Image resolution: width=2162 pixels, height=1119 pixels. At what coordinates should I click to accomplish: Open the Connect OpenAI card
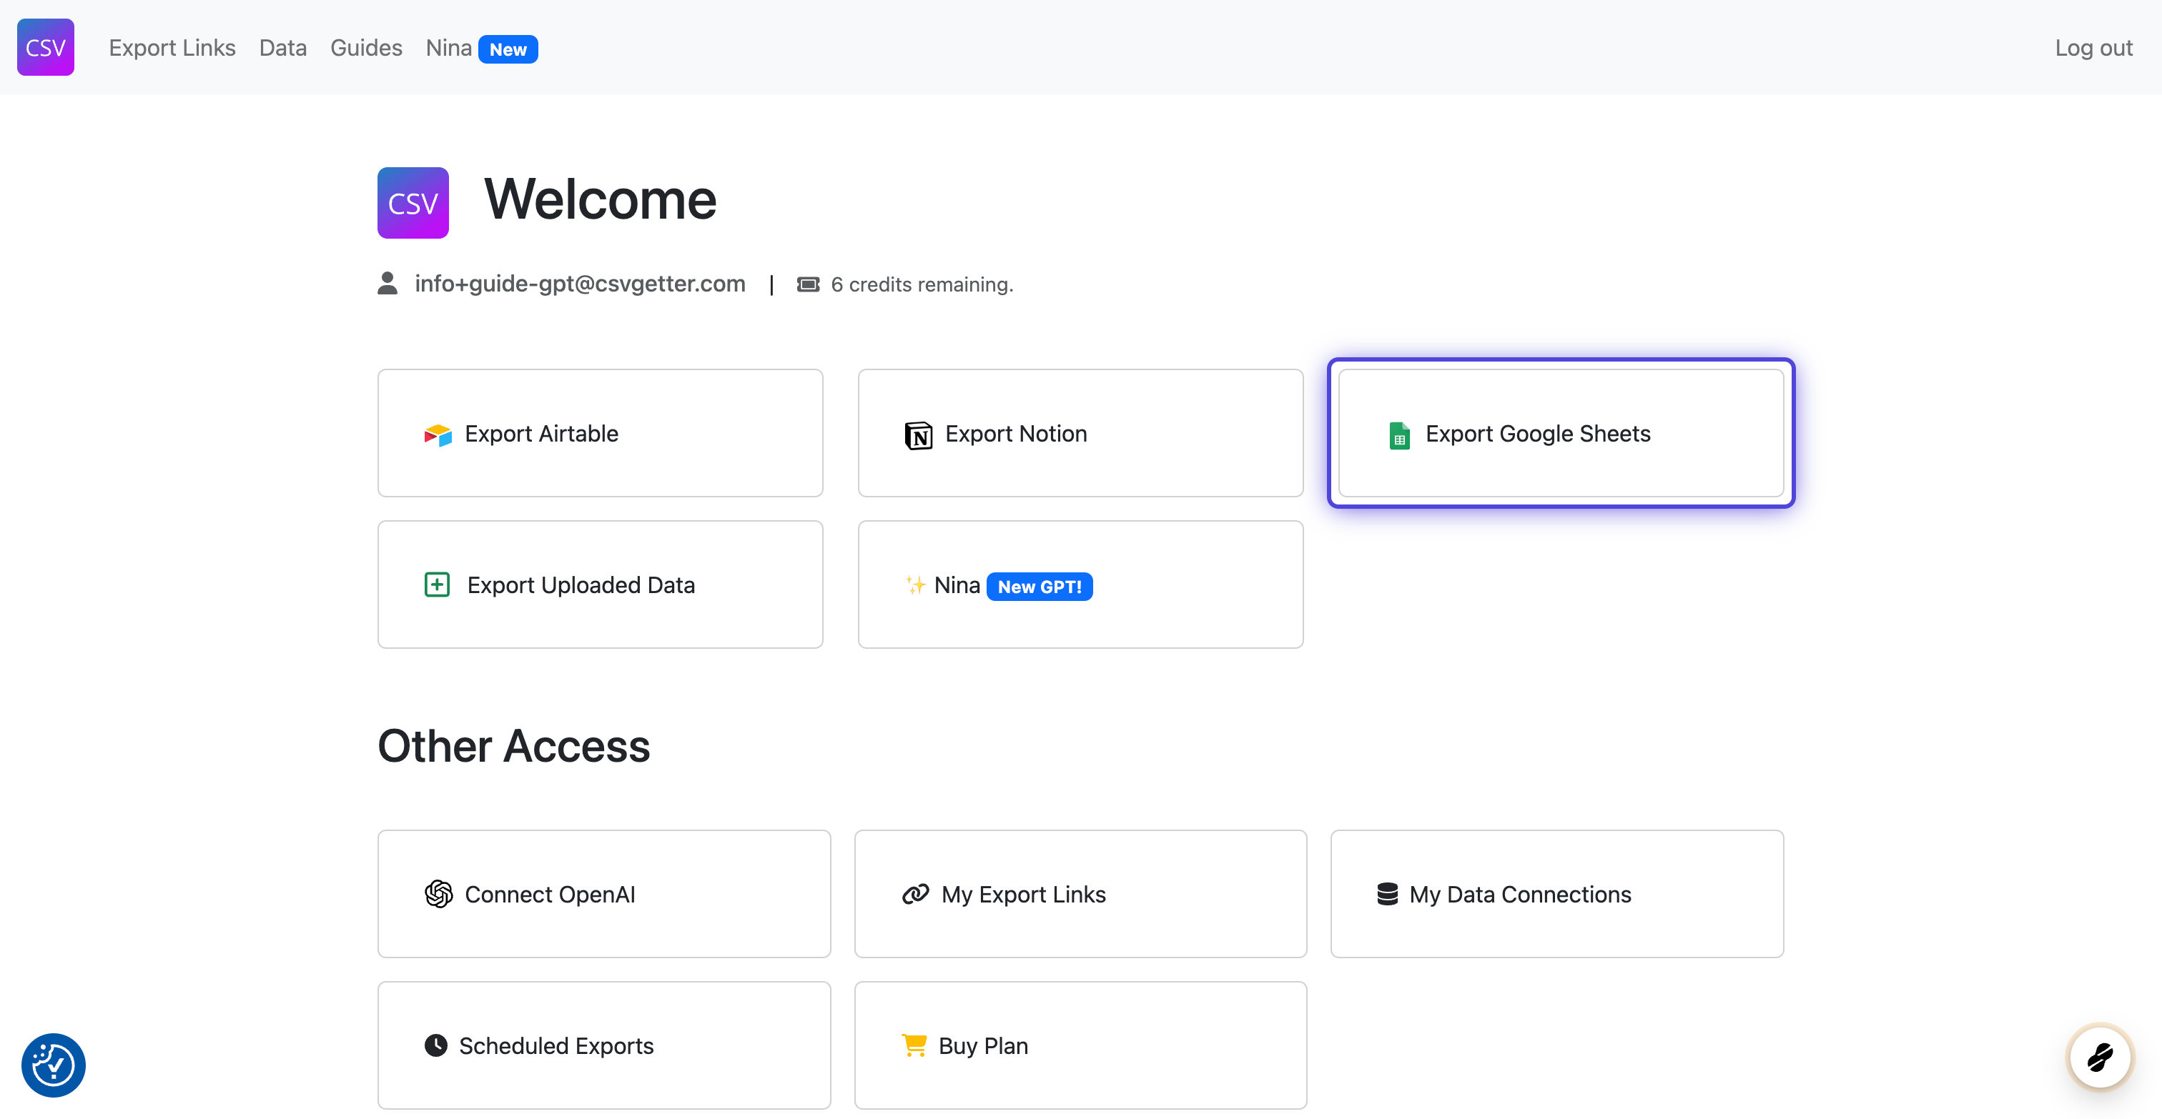coord(604,894)
